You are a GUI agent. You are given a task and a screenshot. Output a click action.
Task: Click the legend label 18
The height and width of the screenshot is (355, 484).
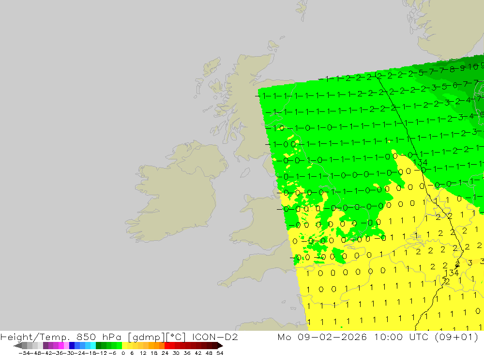[154, 353]
